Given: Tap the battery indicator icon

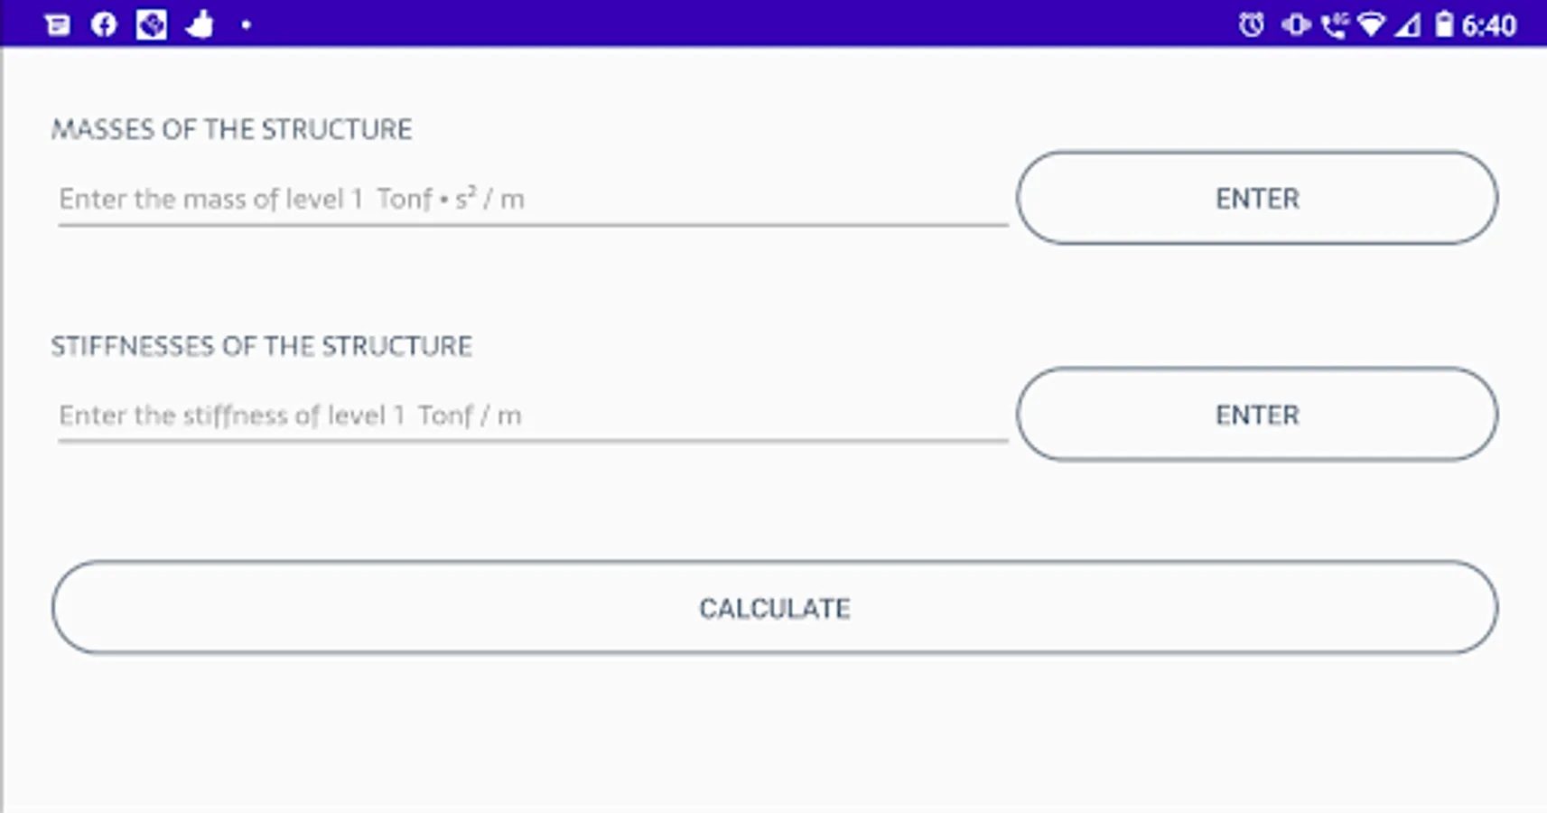Looking at the screenshot, I should (x=1444, y=24).
